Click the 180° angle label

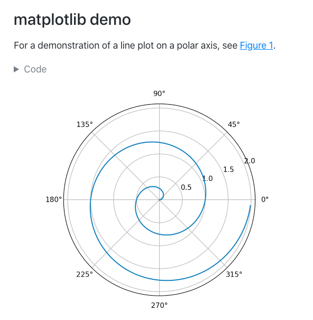tap(53, 199)
